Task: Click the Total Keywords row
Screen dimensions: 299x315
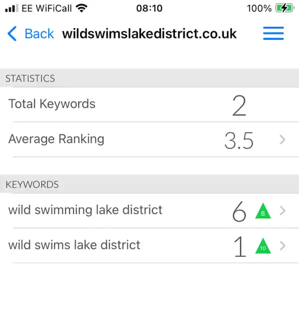Action: [x=149, y=105]
